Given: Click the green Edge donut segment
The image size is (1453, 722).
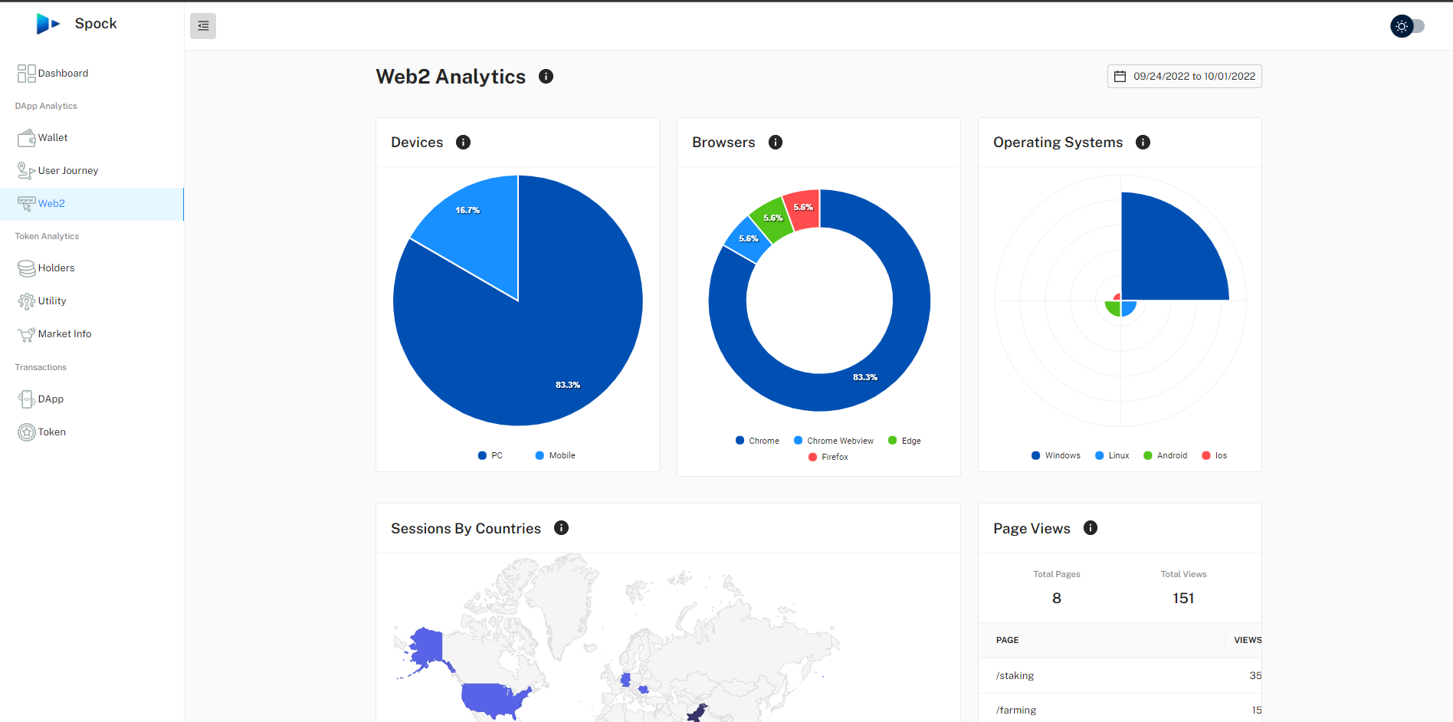Looking at the screenshot, I should (x=771, y=219).
